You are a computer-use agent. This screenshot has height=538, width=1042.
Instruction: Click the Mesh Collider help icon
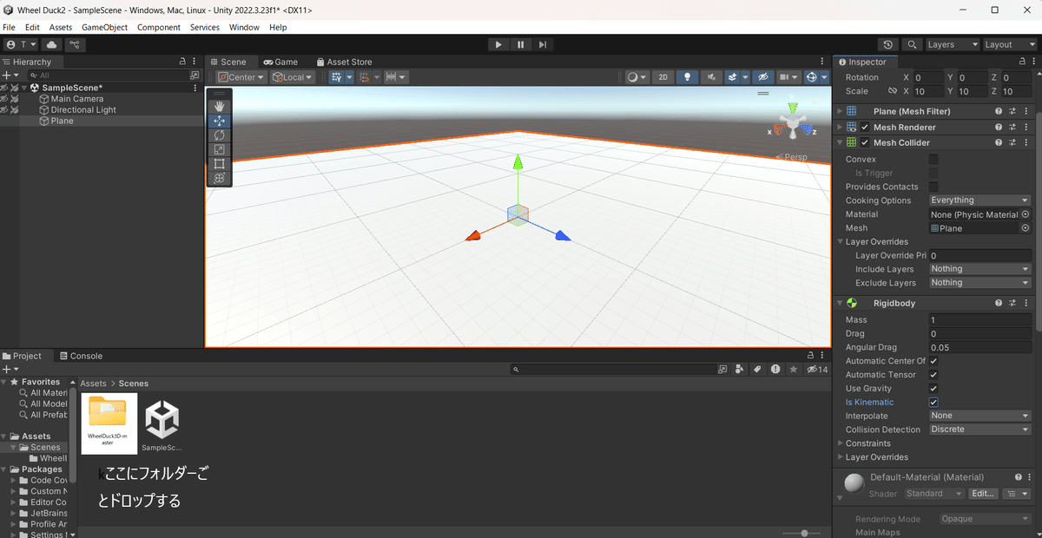999,142
